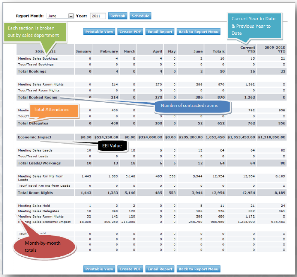Click the 652 Total Delegates Totals value
Screen dimensions: 297x277
click(x=221, y=123)
